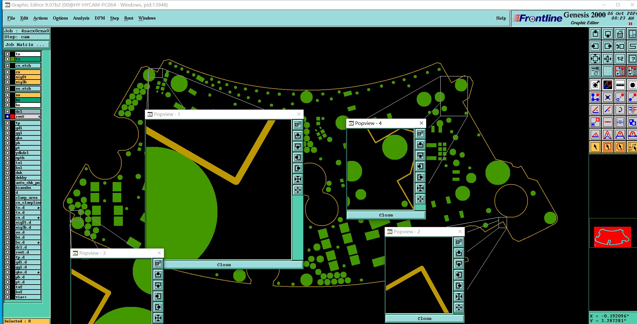Toggle visibility checkbox of layer to

click(x=7, y=54)
